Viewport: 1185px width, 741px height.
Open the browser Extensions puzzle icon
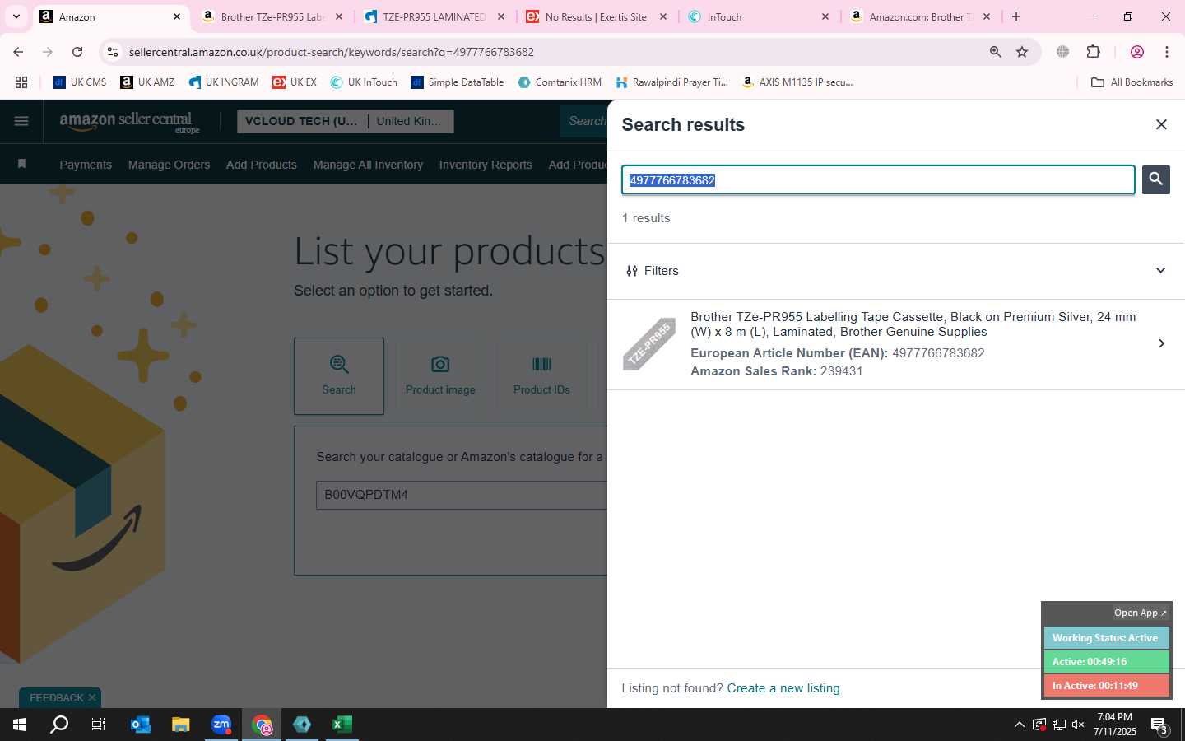point(1093,52)
